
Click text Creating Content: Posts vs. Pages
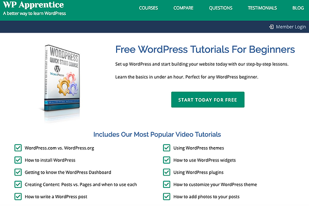(81, 184)
